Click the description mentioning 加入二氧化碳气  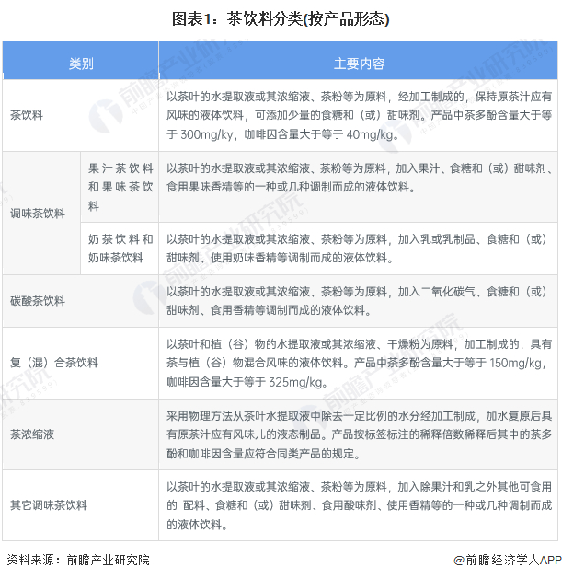coord(357,301)
